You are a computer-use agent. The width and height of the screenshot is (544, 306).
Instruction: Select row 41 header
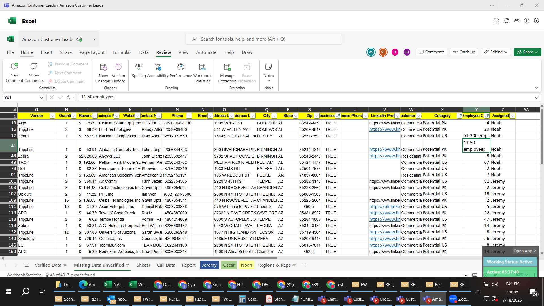click(8, 146)
